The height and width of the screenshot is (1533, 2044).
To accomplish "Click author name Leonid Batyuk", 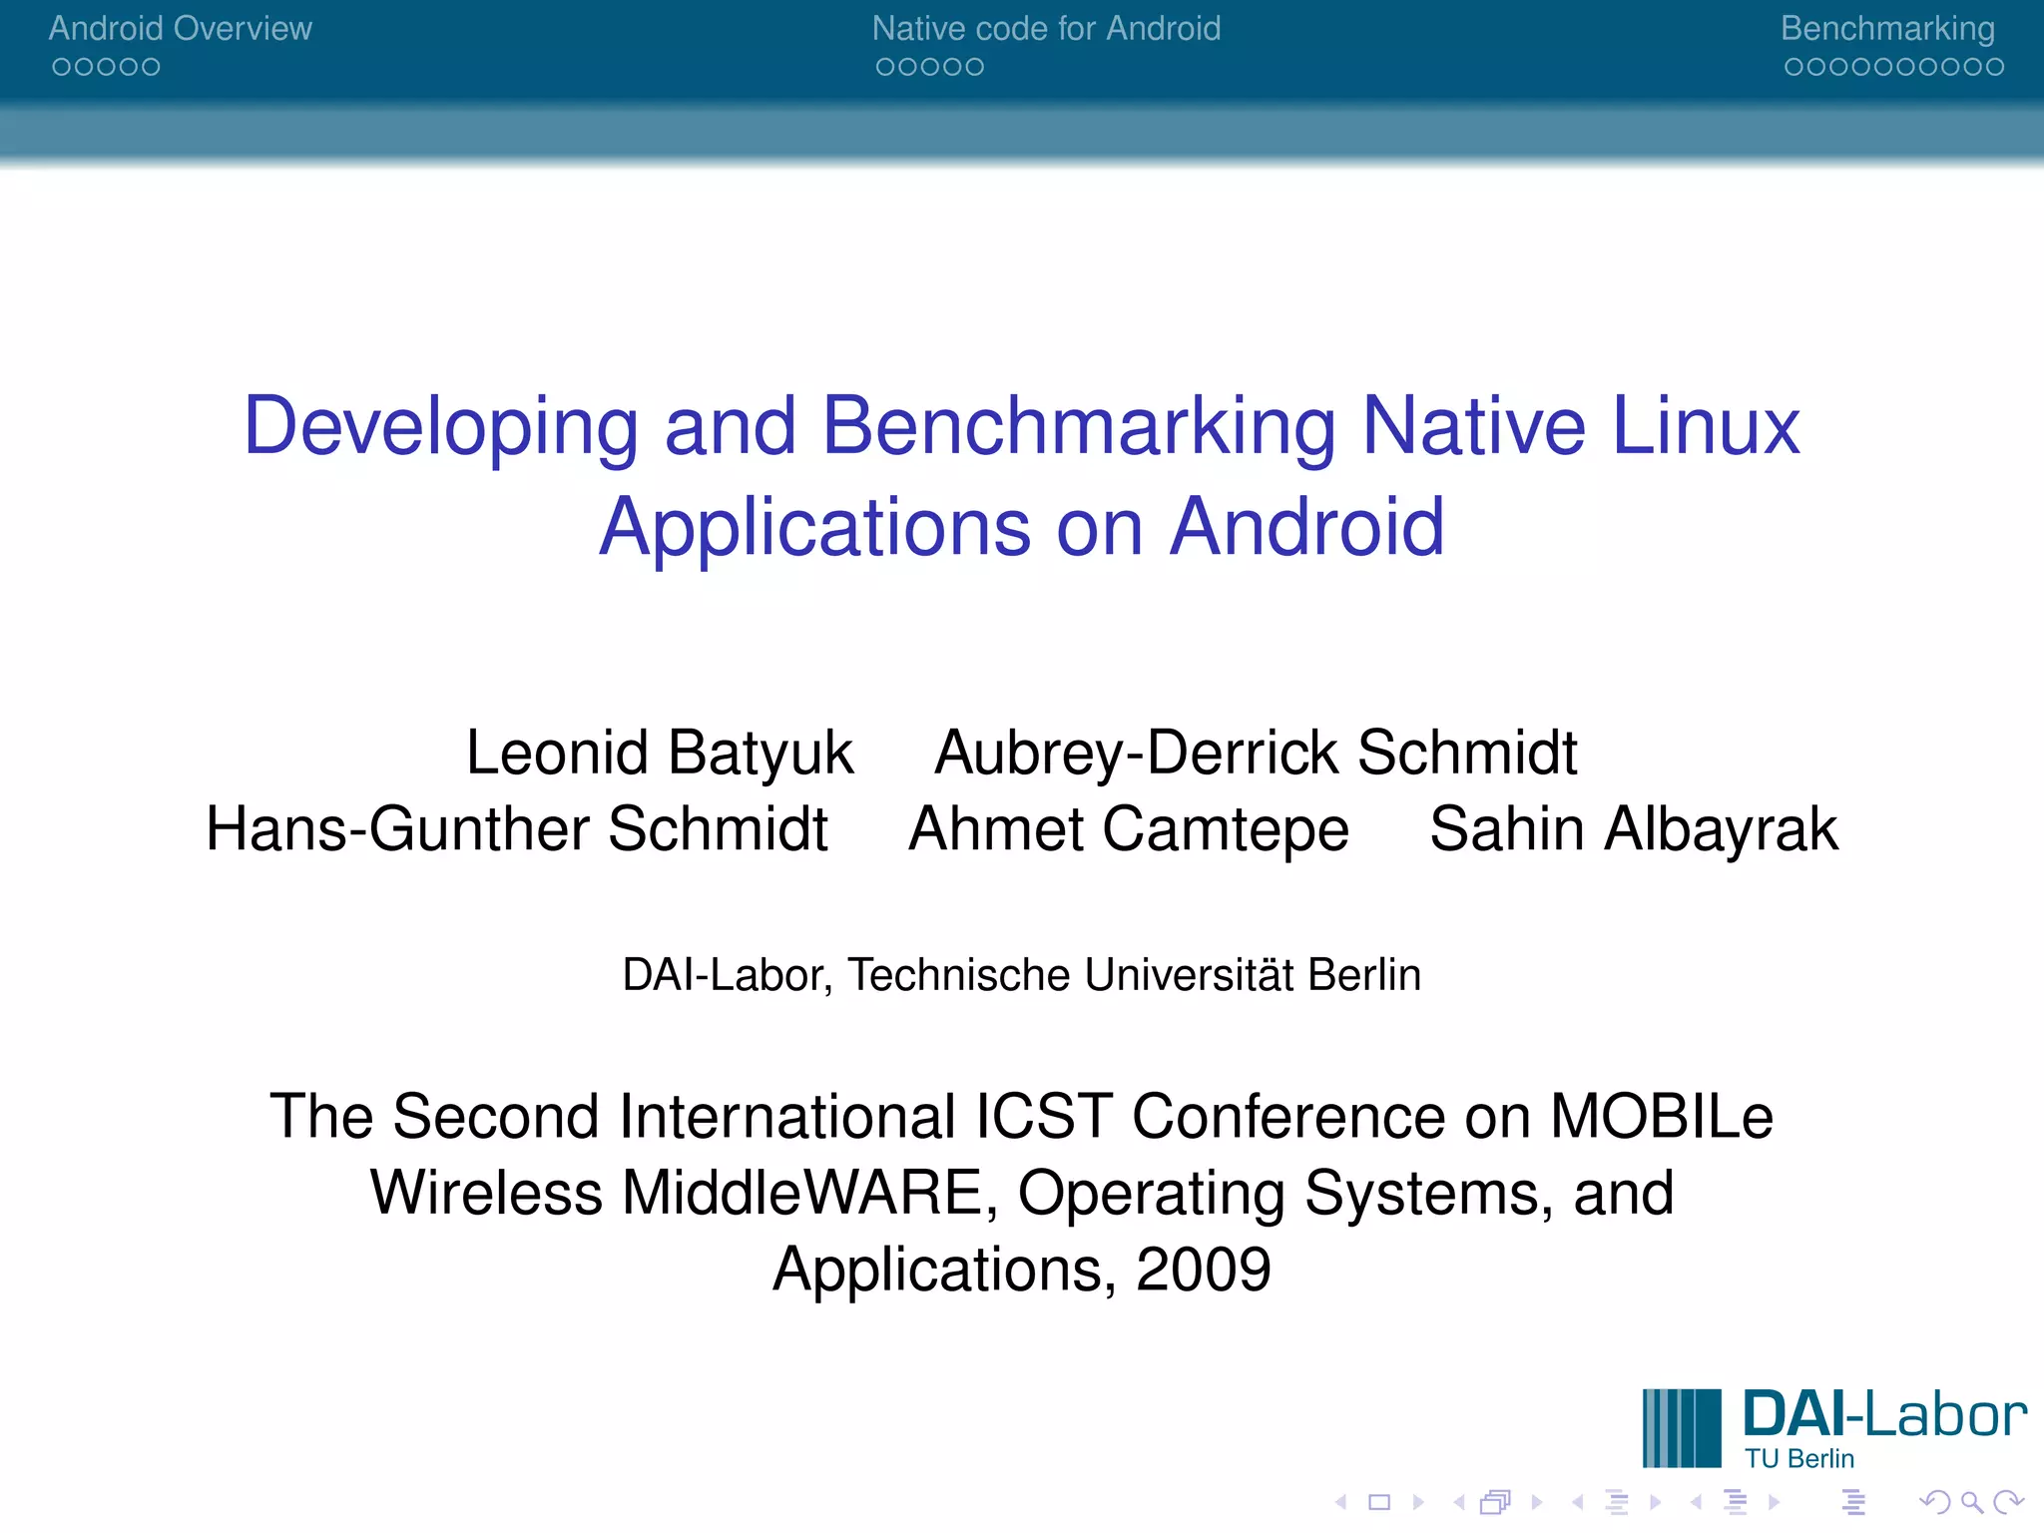I will point(660,752).
